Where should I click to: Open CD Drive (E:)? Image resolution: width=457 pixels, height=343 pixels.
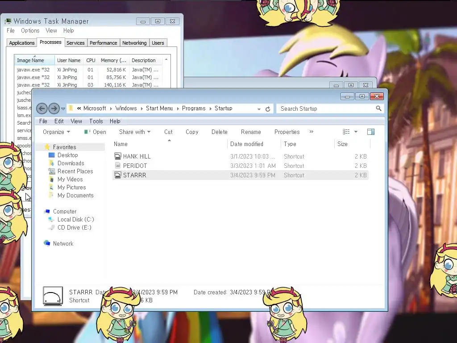click(75, 227)
